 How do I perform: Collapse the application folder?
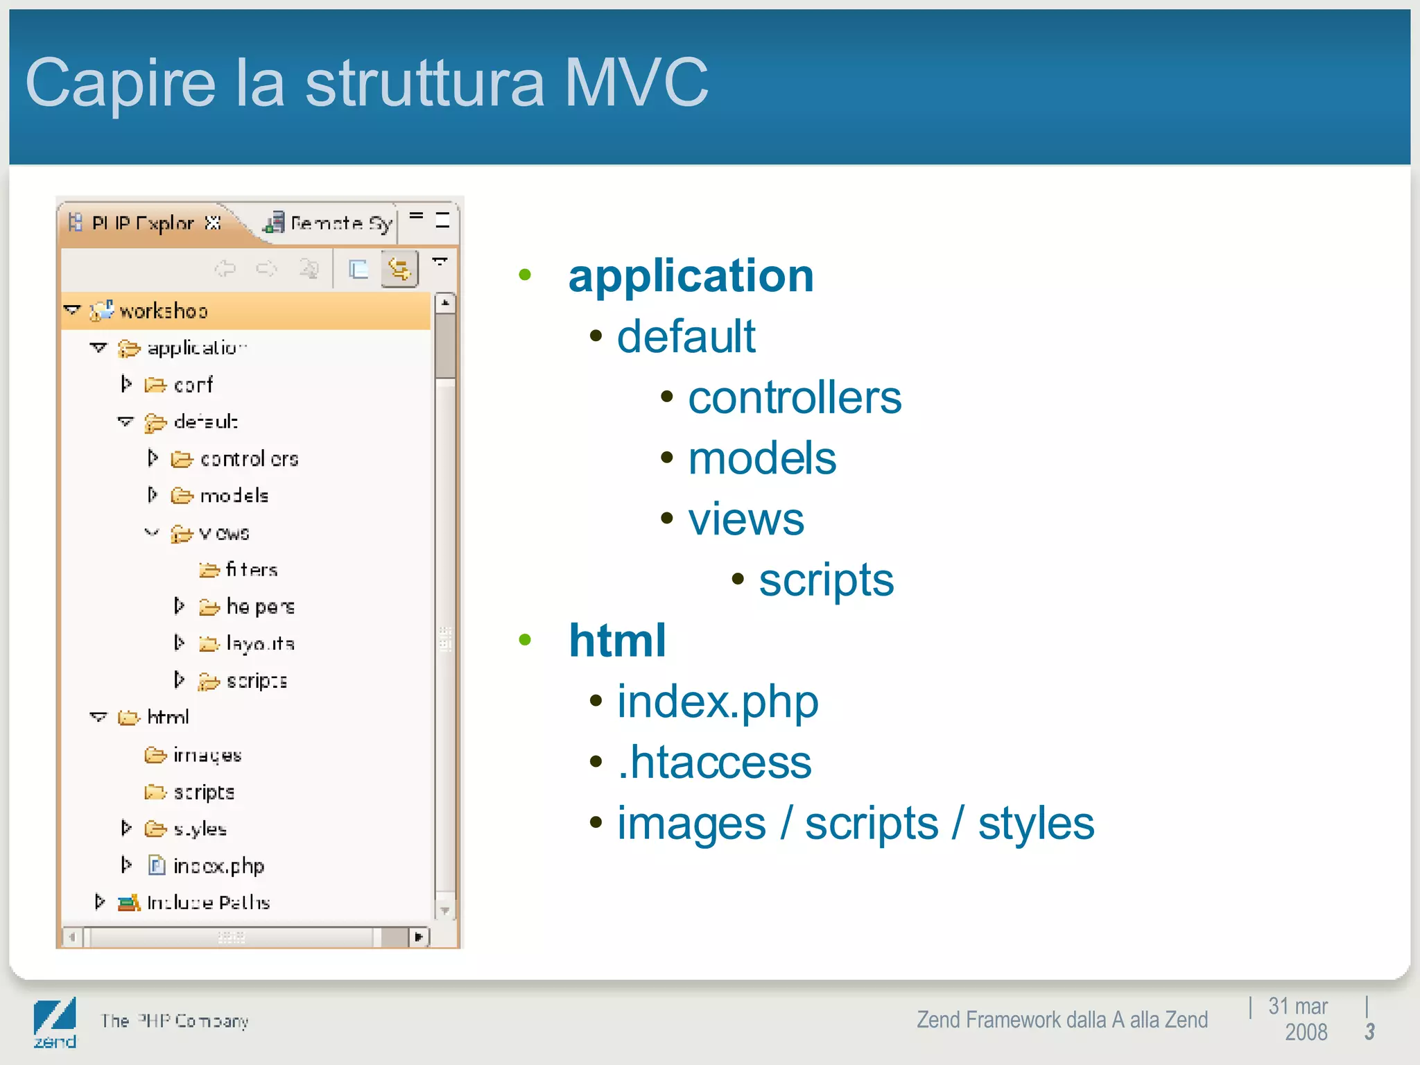[98, 347]
